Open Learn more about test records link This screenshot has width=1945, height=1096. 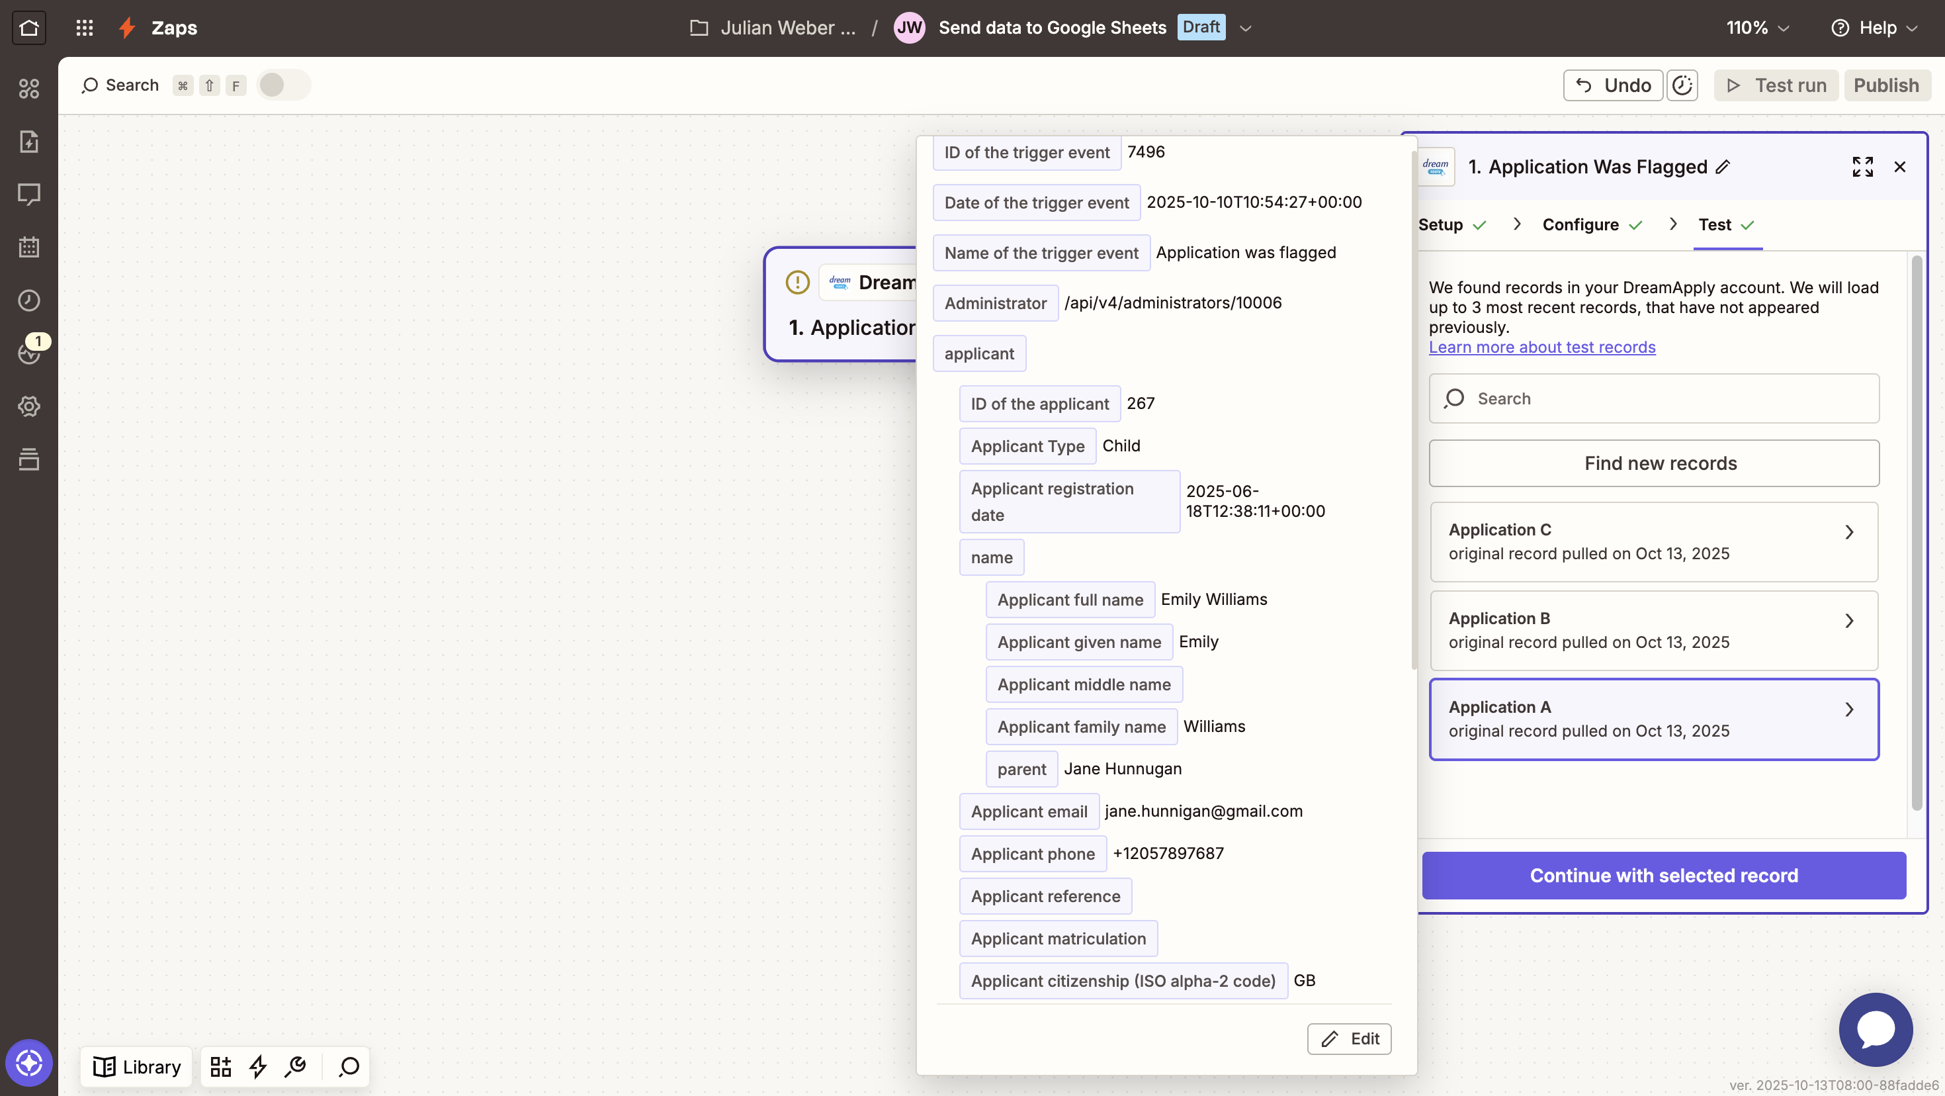pos(1542,347)
